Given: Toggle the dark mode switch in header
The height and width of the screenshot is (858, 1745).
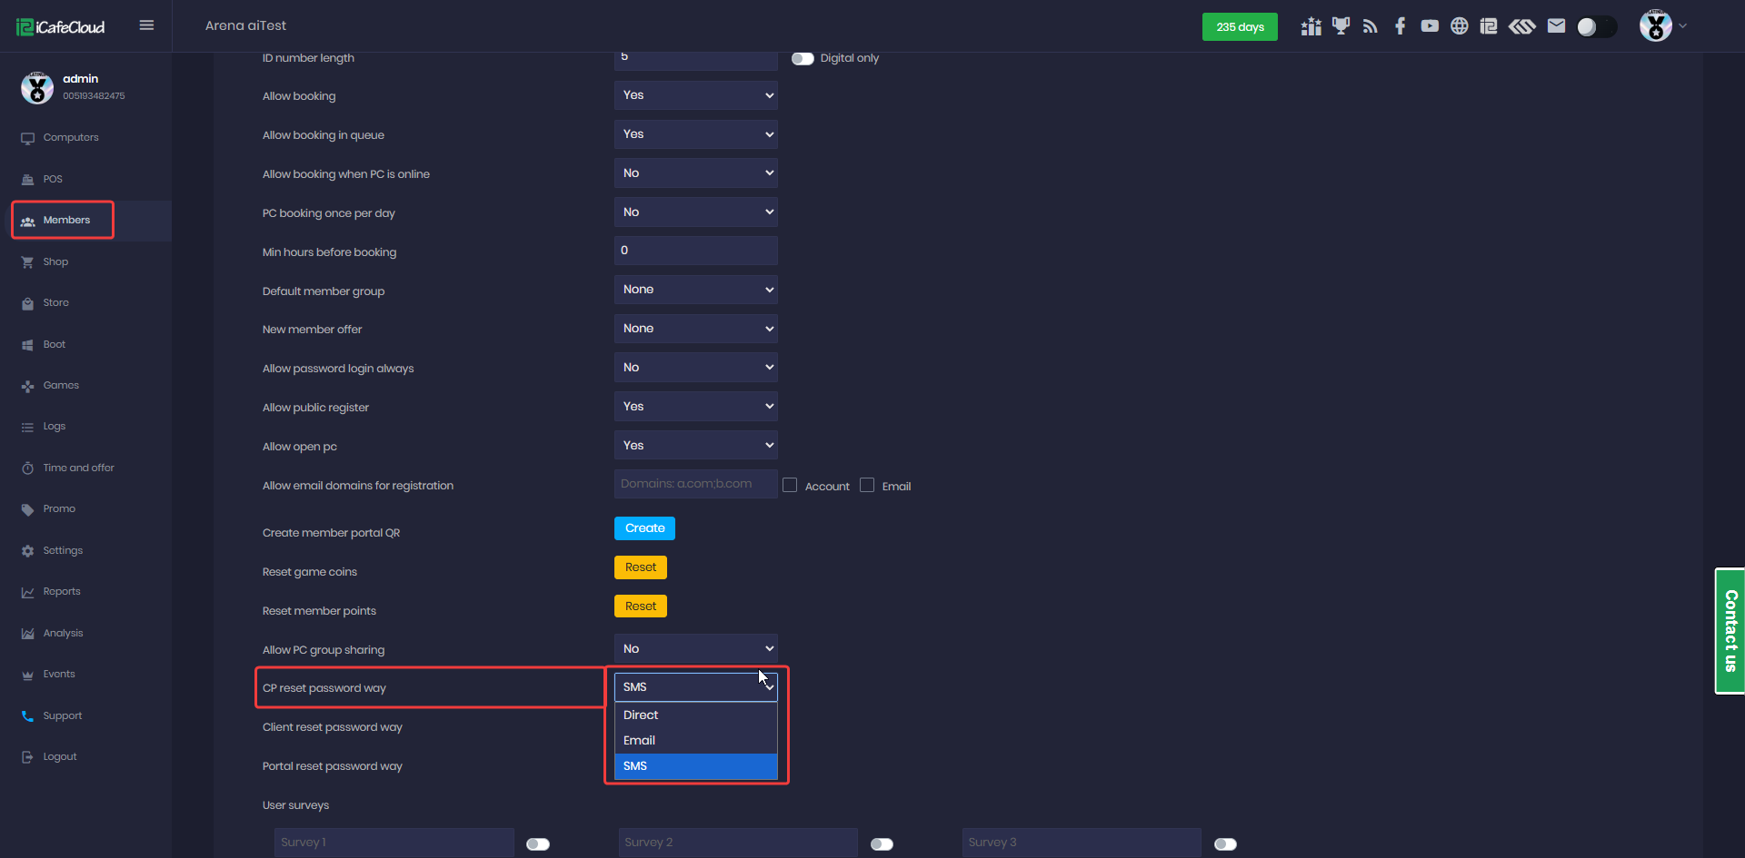Looking at the screenshot, I should [x=1597, y=26].
